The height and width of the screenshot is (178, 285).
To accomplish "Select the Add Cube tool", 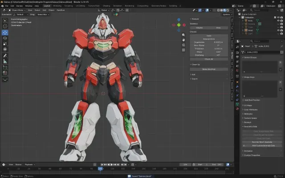I will pos(5,68).
